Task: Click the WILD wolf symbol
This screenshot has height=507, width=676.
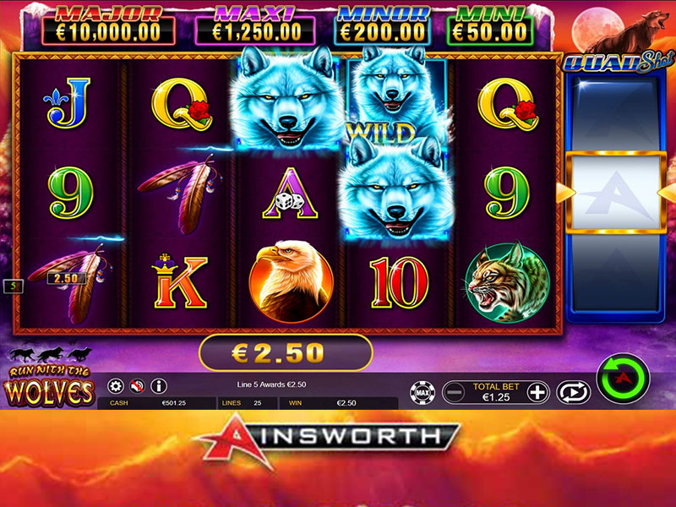Action: coord(396,97)
